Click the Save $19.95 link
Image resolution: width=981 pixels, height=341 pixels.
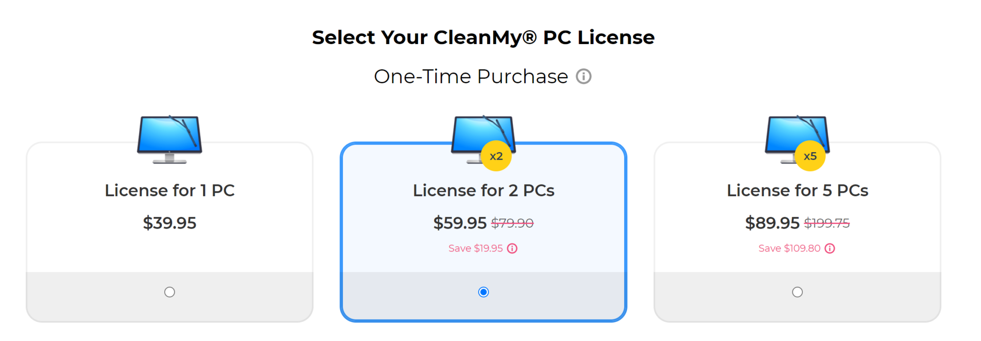pos(475,248)
